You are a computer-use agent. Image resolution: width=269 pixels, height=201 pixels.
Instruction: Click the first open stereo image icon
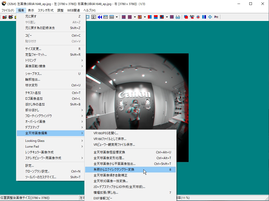point(4,17)
